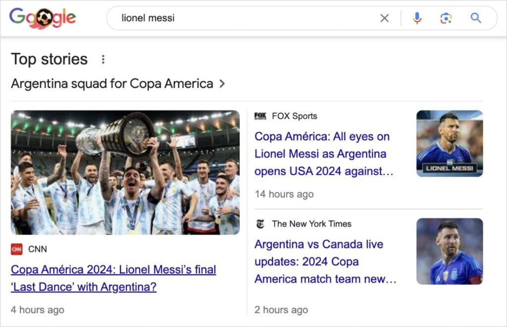Open Google Lens image search

point(445,18)
